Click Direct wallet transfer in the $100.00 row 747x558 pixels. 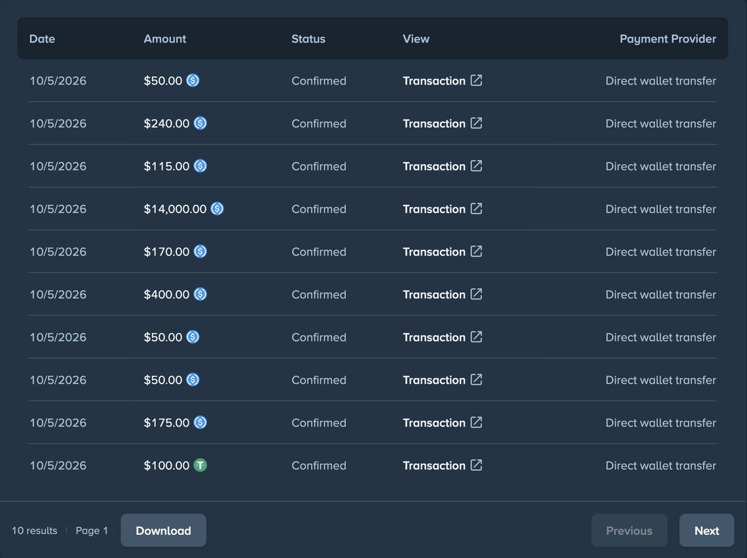coord(661,465)
